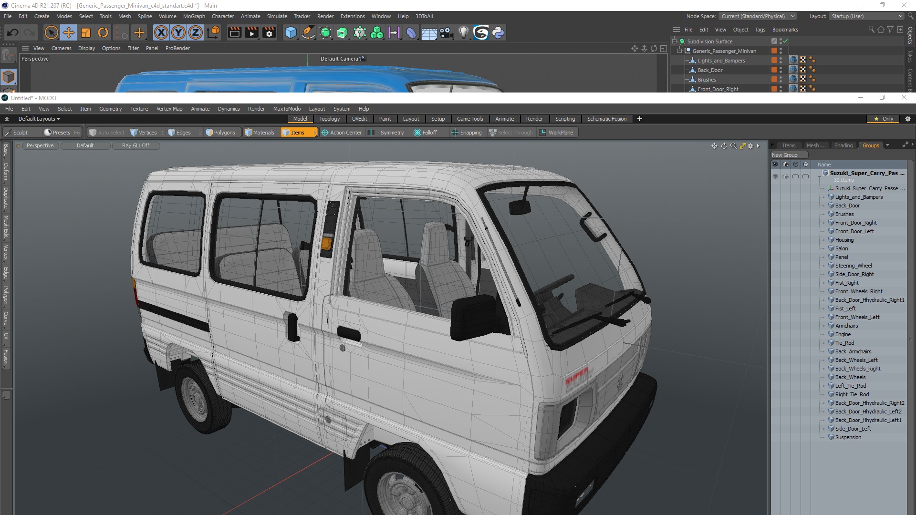Image resolution: width=916 pixels, height=515 pixels.
Task: Click the Sculpt button in MODO toolbar
Action: click(21, 133)
